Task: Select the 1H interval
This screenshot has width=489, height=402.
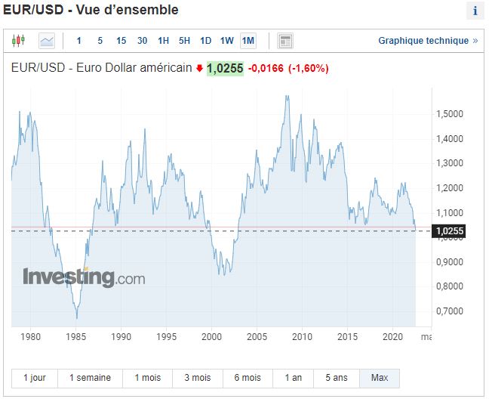Action: [x=164, y=40]
